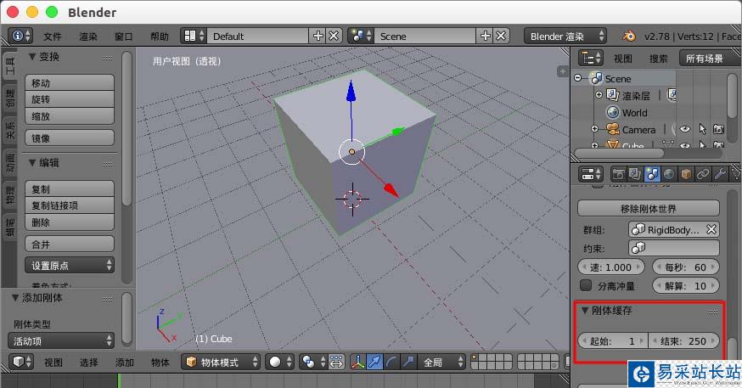Open the 窗口 menu
Viewport: 742px width, 388px height.
point(123,37)
